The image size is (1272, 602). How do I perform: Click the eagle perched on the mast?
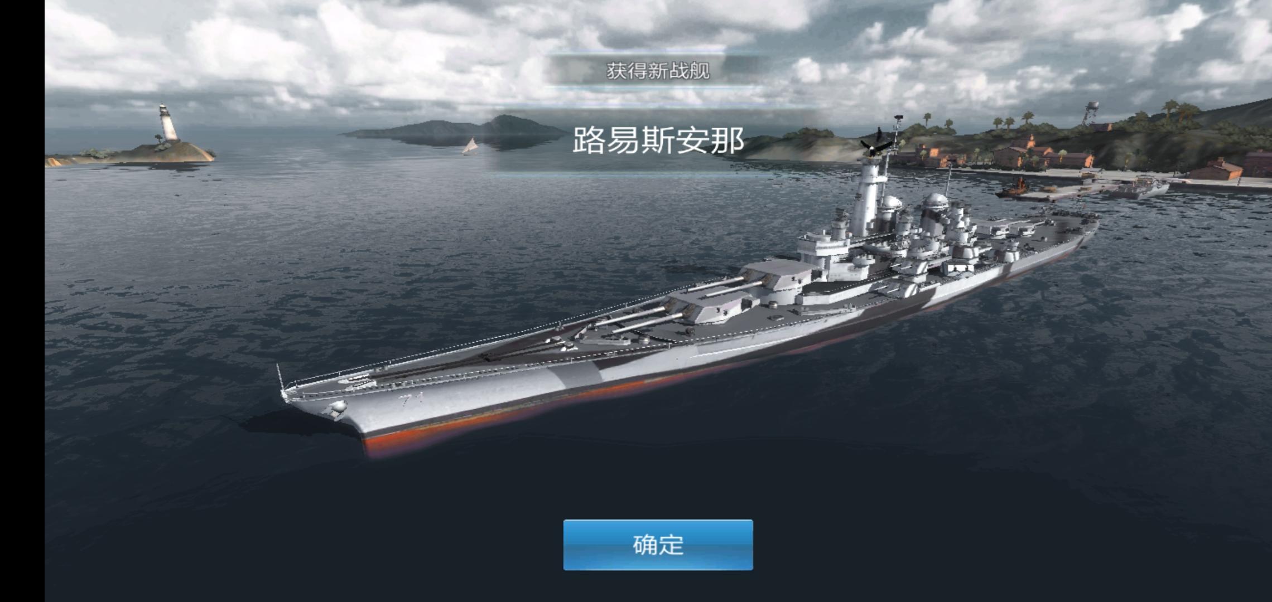click(875, 143)
